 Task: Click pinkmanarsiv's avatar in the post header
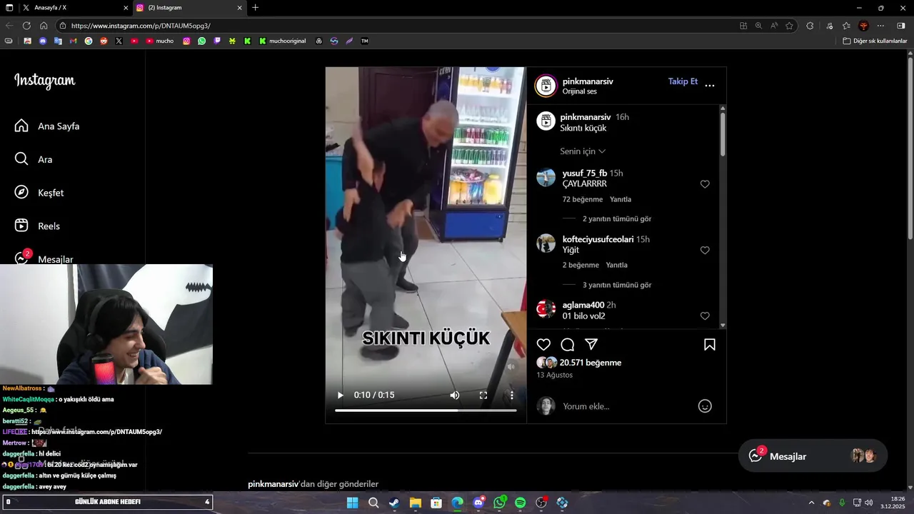(546, 86)
